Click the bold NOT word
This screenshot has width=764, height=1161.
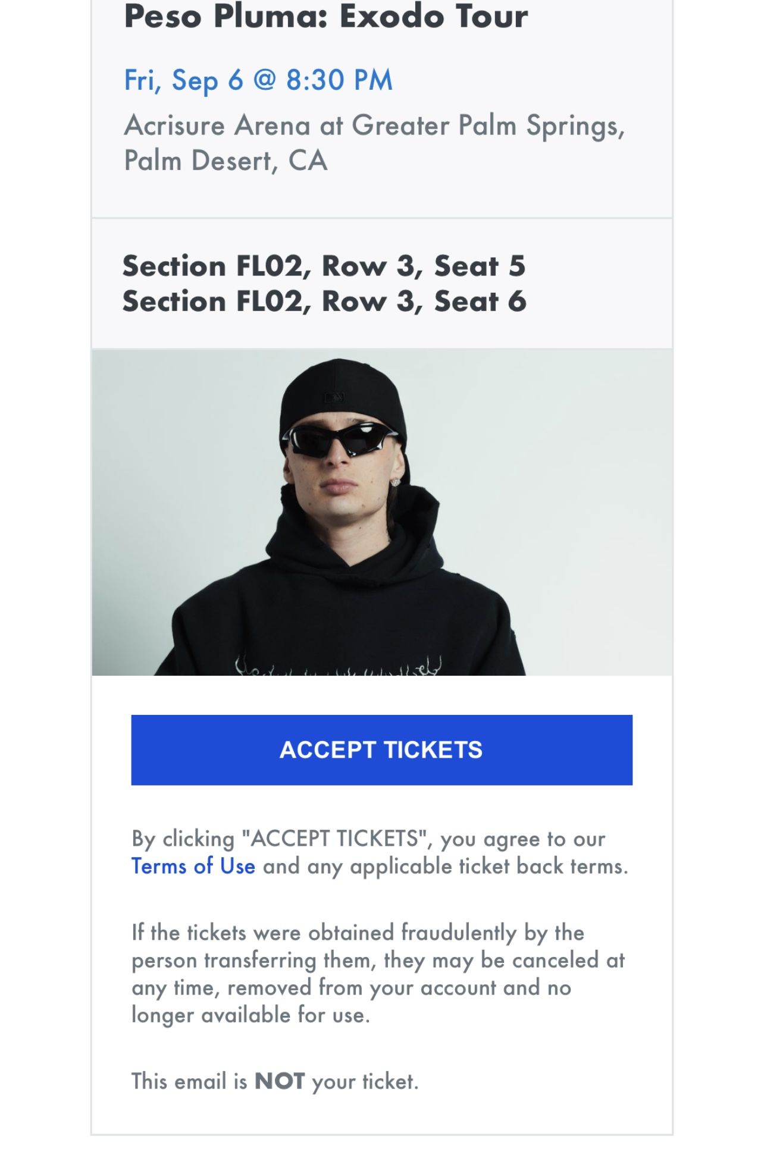click(x=279, y=1081)
